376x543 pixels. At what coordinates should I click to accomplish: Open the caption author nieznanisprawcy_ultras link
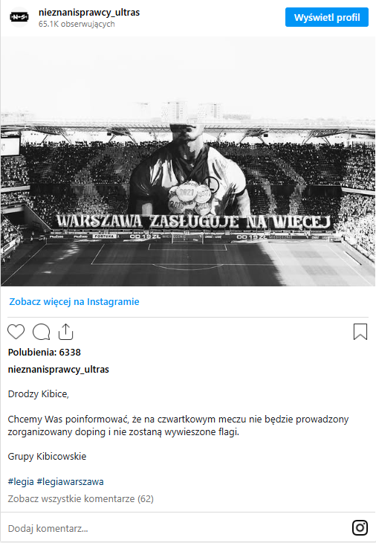click(59, 370)
